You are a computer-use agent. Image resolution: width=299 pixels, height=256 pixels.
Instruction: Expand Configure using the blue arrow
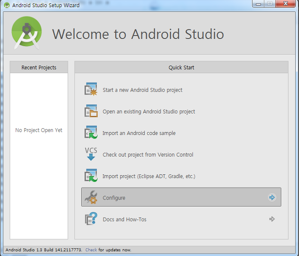(272, 197)
